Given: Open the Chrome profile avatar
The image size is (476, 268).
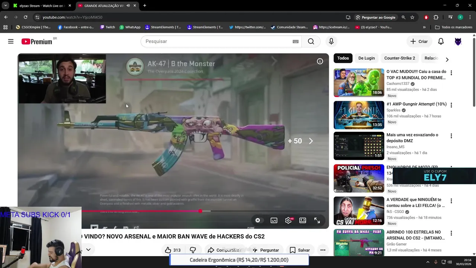Looking at the screenshot, I should point(460,17).
